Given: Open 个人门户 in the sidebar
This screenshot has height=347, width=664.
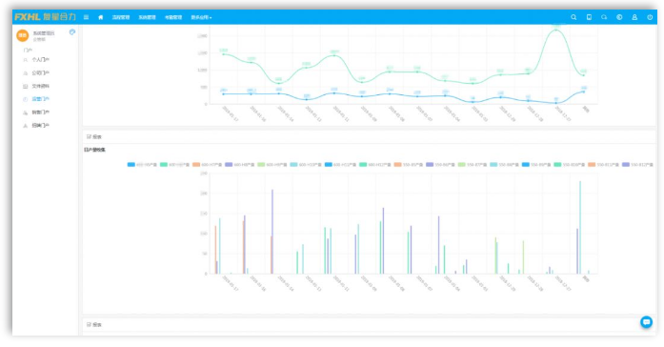Looking at the screenshot, I should coord(40,60).
